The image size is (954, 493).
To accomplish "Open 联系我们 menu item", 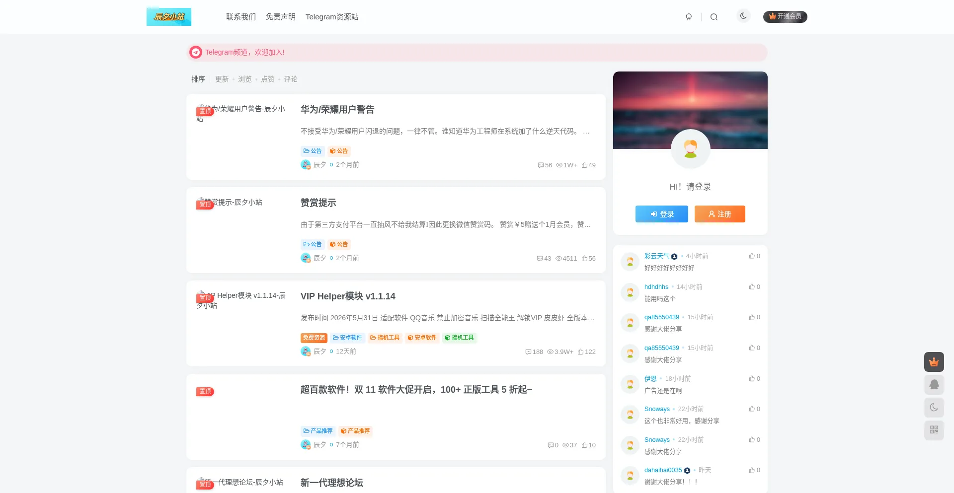I will [241, 17].
